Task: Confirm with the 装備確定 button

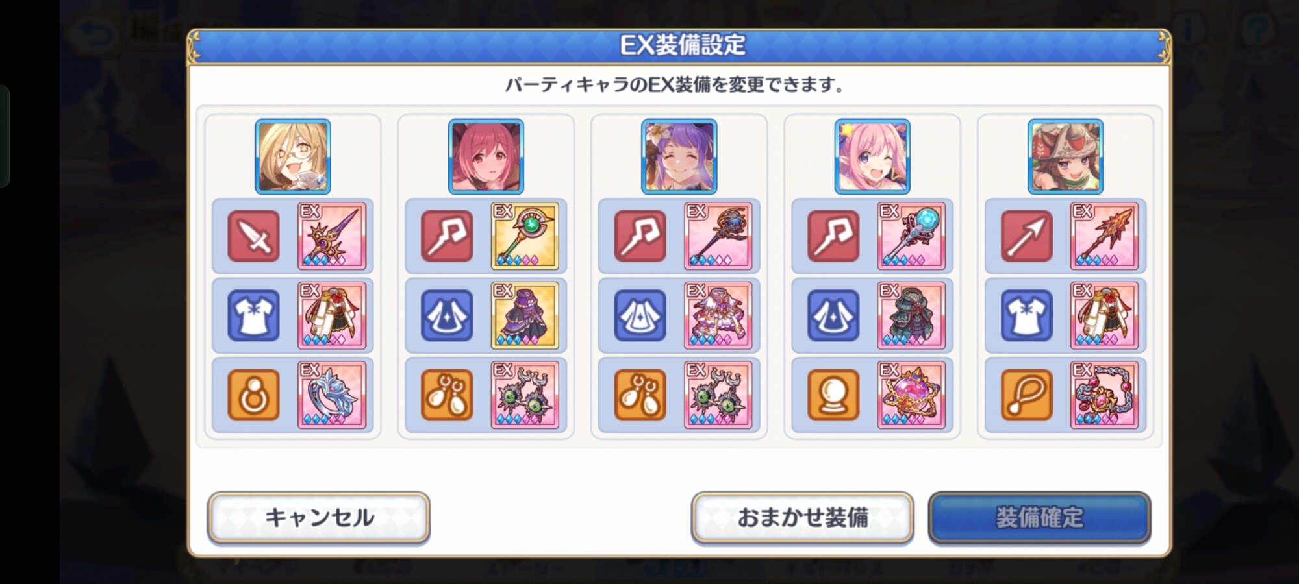Action: click(1039, 518)
